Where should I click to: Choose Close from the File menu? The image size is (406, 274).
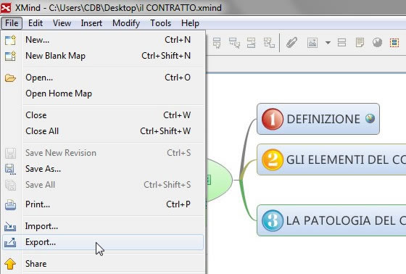(x=103, y=115)
